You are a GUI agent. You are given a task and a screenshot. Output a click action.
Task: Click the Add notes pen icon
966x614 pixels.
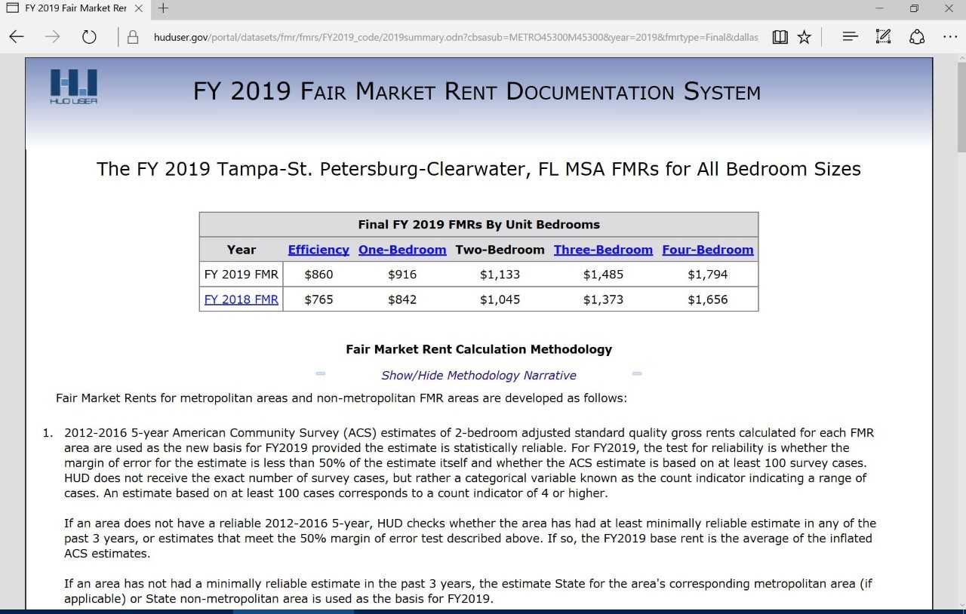[x=883, y=37]
